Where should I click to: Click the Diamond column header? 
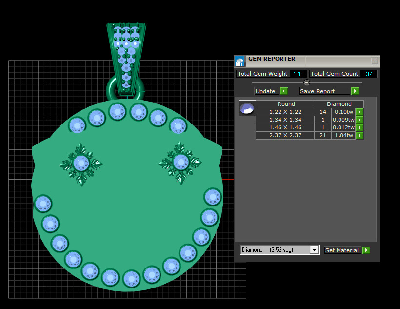pyautogui.click(x=339, y=104)
